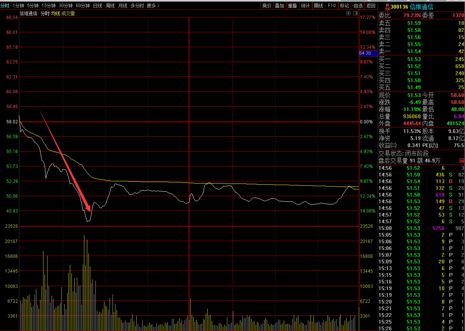Image resolution: width=465 pixels, height=331 pixels.
Task: Switch to the 5分钟 period tab
Action: [33, 6]
